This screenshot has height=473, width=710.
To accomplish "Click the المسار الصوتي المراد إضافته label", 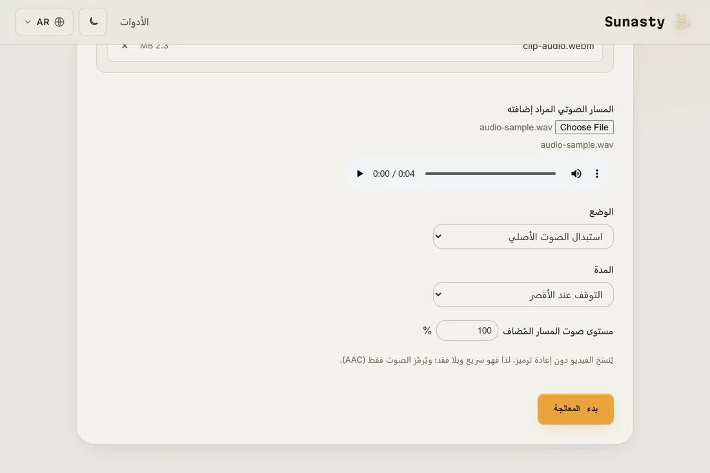I will click(x=560, y=109).
